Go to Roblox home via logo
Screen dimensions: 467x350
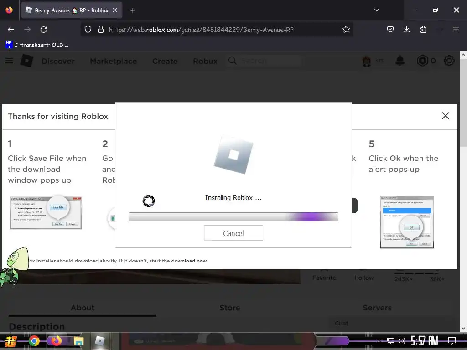coord(27,61)
